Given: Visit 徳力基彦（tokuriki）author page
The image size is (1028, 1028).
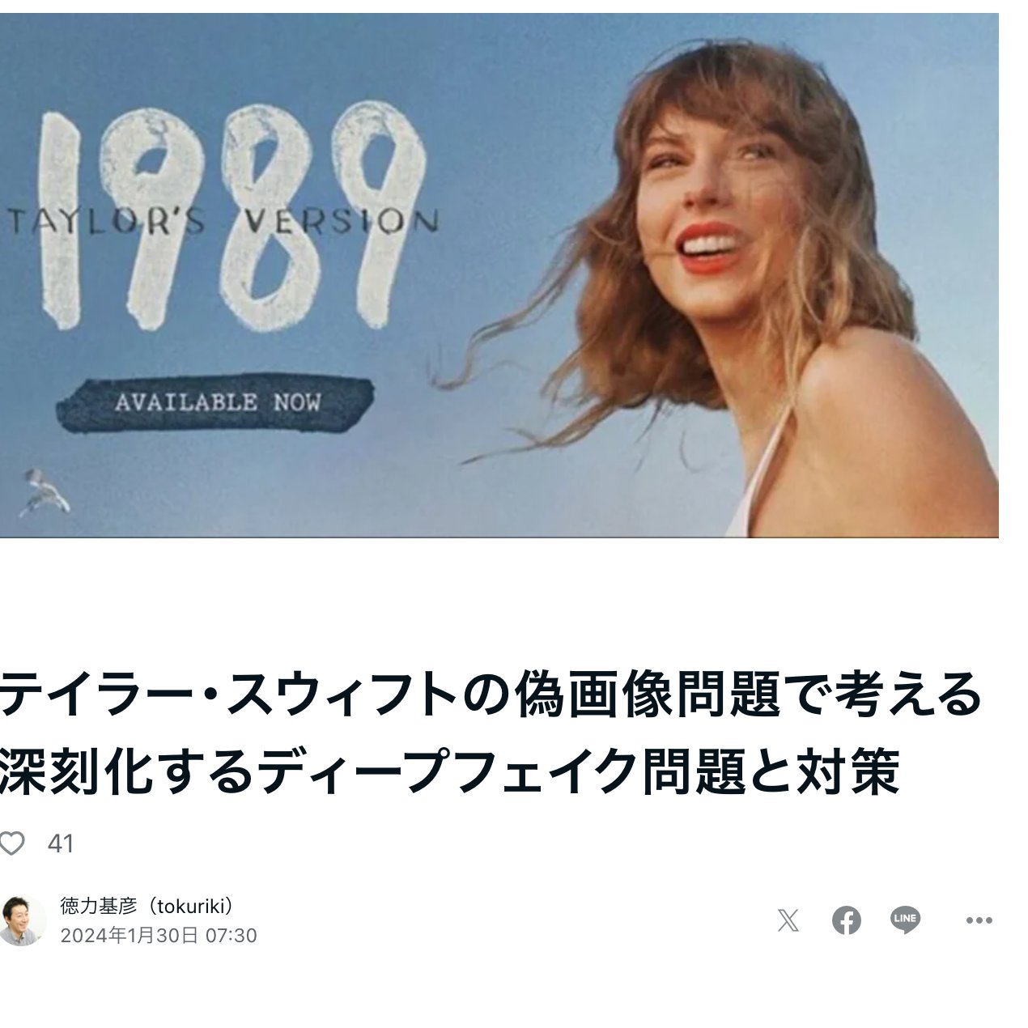Looking at the screenshot, I should (x=147, y=906).
